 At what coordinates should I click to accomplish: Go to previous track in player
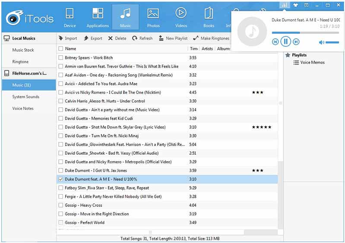(x=275, y=42)
